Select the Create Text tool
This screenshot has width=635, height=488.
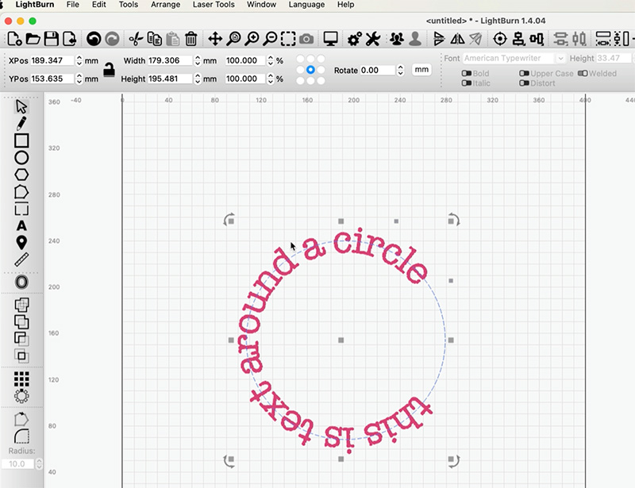click(21, 226)
